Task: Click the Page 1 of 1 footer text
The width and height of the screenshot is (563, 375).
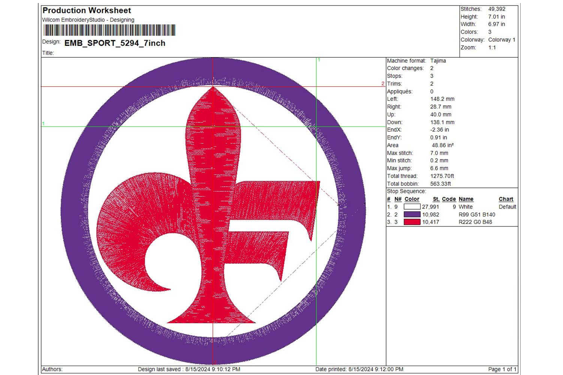Action: 502,369
